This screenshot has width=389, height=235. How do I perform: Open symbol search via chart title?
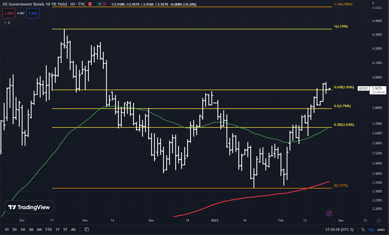pyautogui.click(x=34, y=4)
